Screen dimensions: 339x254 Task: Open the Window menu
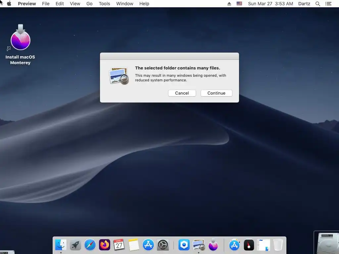point(125,4)
